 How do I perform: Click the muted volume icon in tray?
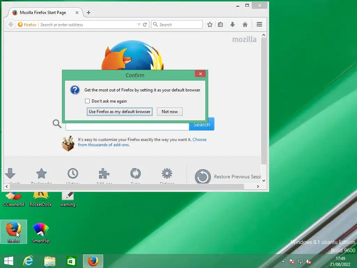click(x=309, y=261)
